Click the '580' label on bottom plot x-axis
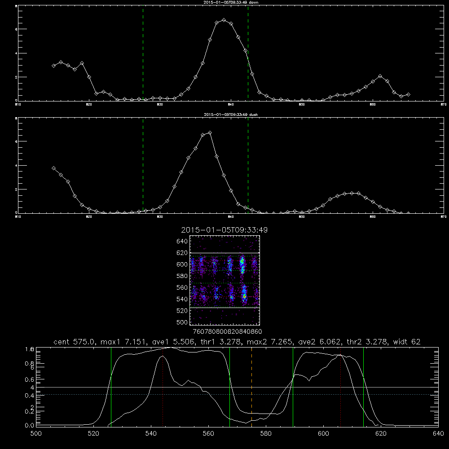The image size is (449, 449). click(266, 434)
